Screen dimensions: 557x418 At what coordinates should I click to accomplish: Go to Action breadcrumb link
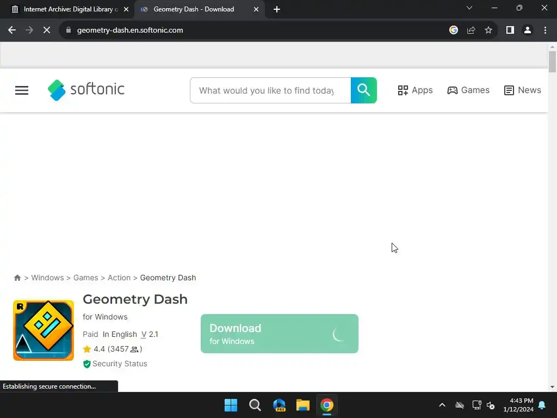click(x=119, y=278)
